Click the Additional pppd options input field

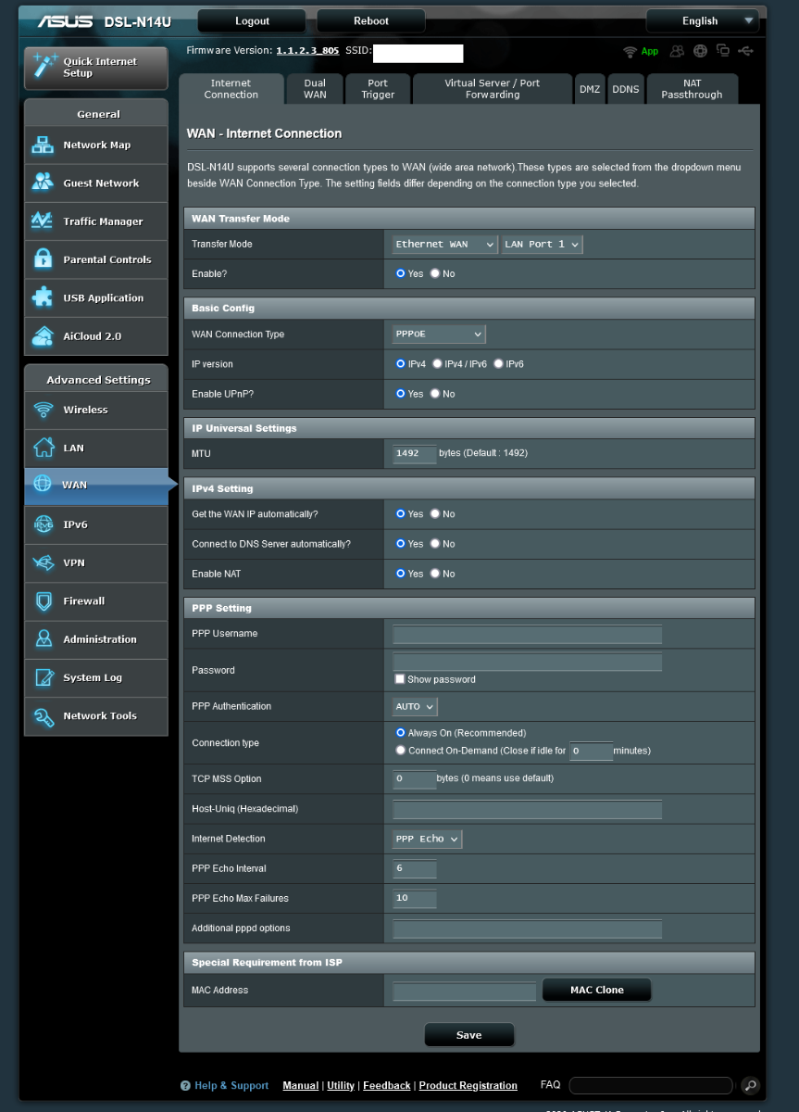coord(528,929)
